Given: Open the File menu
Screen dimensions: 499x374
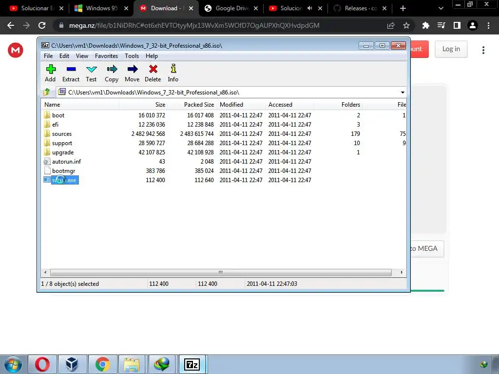Looking at the screenshot, I should coord(48,56).
